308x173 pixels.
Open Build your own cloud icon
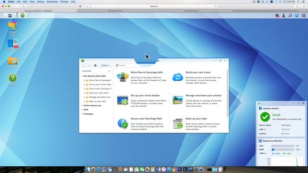click(x=178, y=77)
